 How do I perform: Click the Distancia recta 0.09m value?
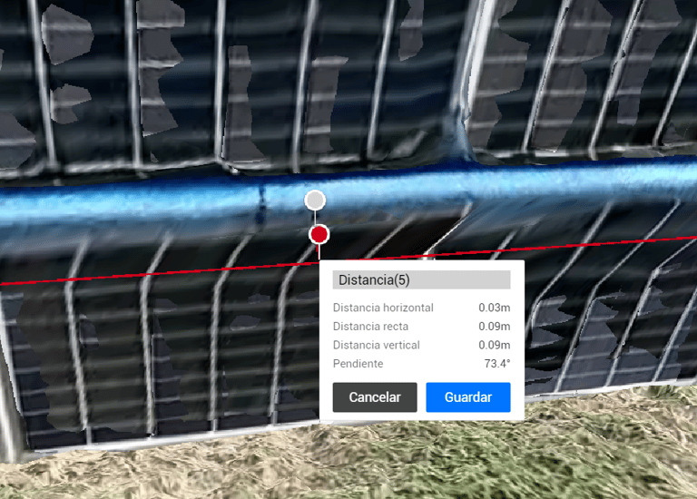(x=495, y=326)
